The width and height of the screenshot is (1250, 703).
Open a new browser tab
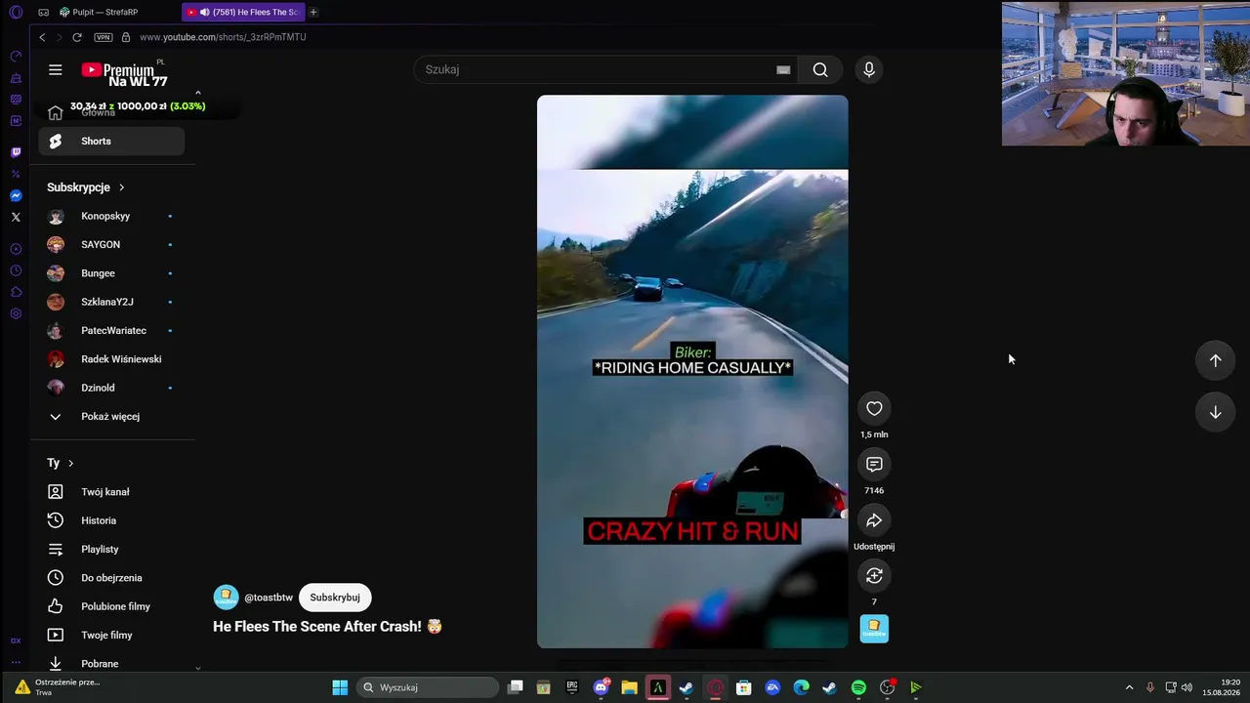pyautogui.click(x=313, y=12)
